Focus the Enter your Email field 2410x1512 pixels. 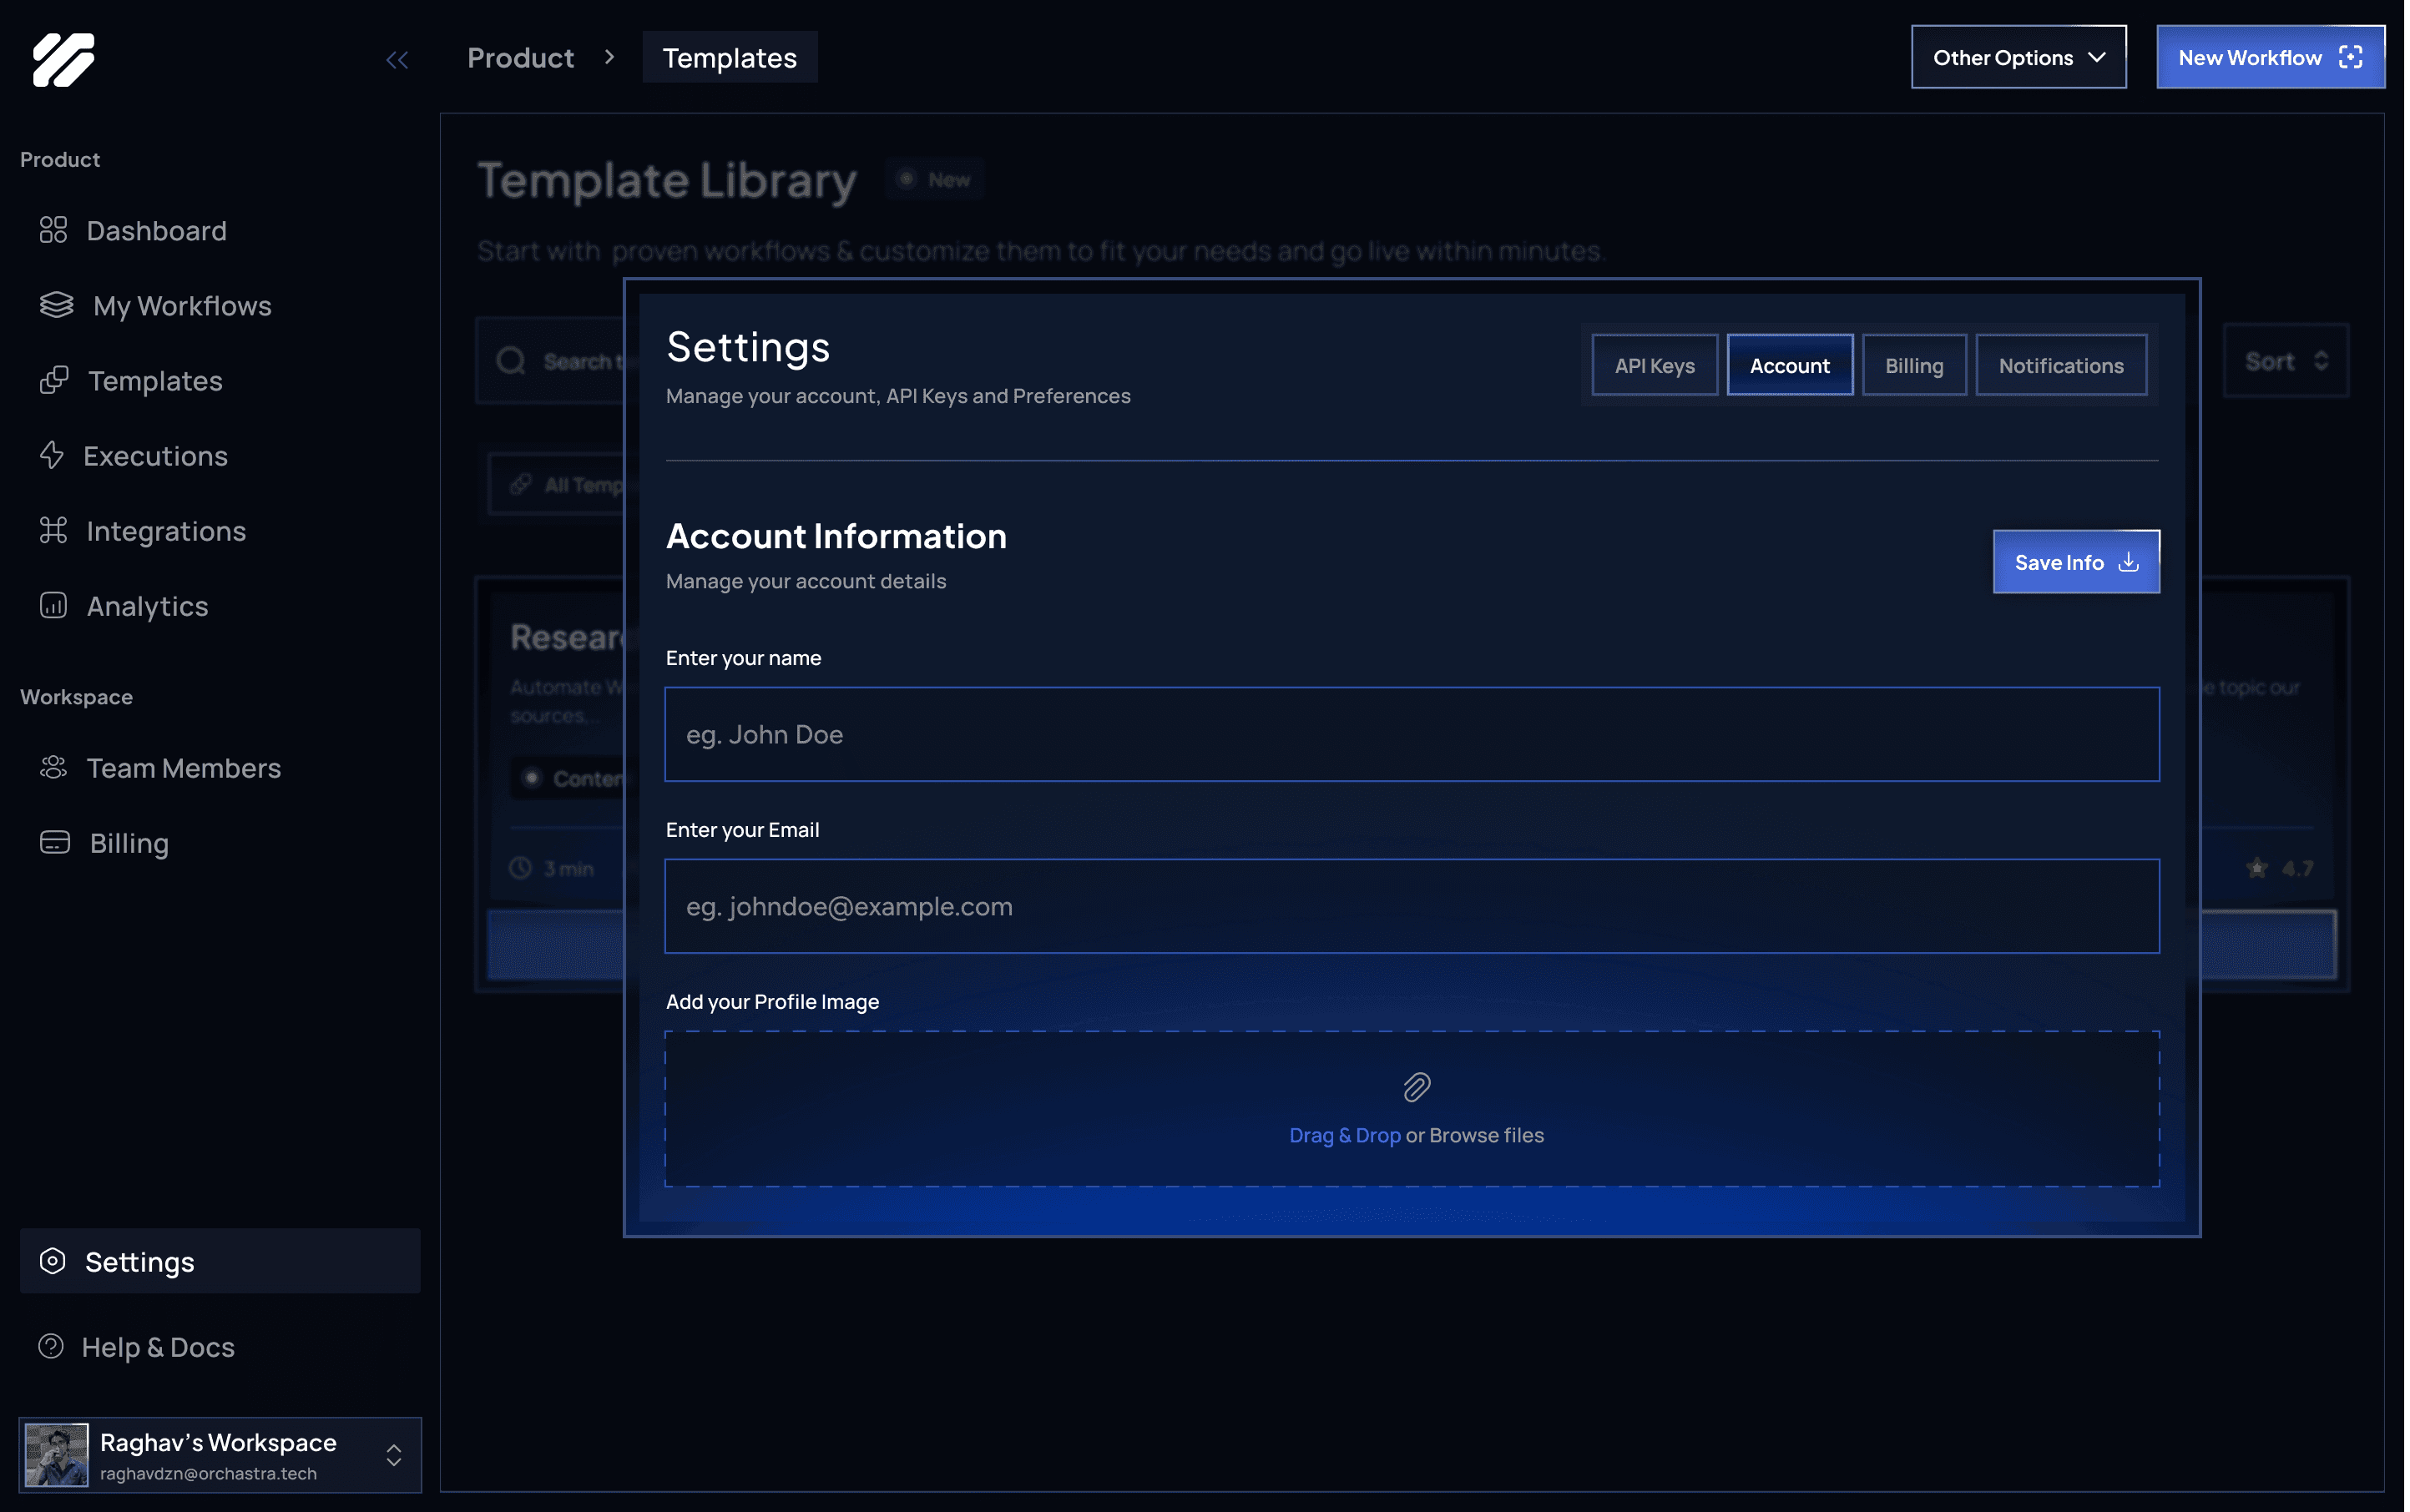[x=1411, y=906]
